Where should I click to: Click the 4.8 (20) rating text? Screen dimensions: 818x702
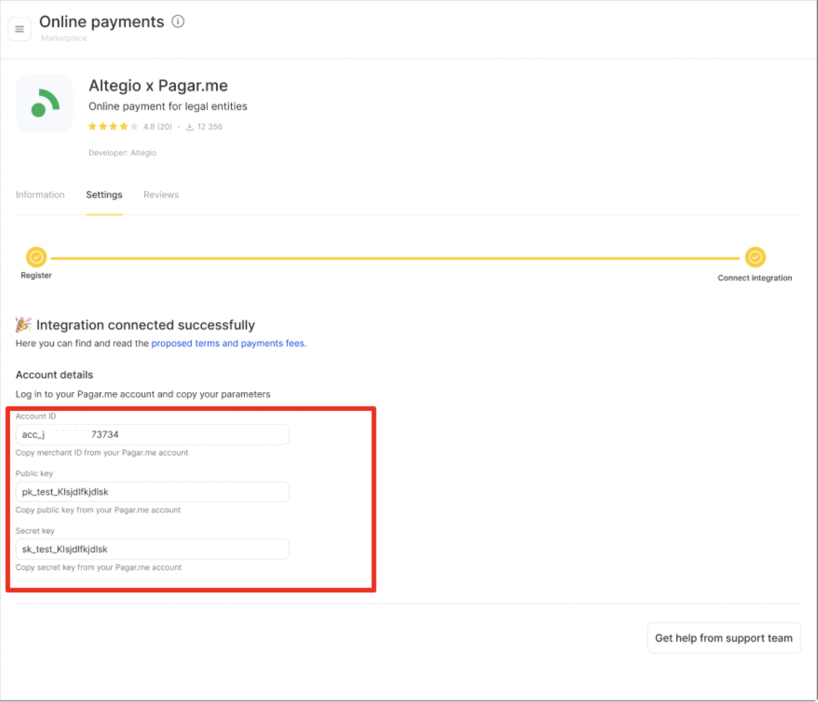(x=158, y=127)
